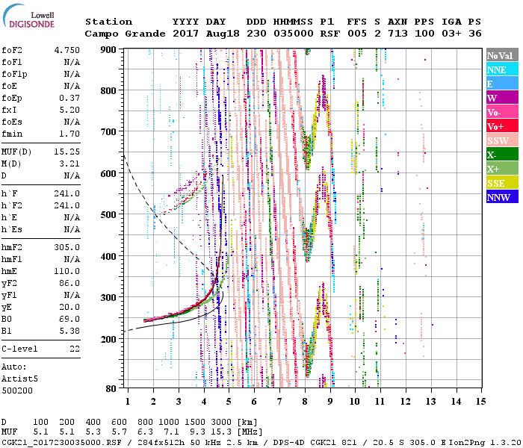Select the SSW legend swatch
523x448 pixels.
[502, 140]
